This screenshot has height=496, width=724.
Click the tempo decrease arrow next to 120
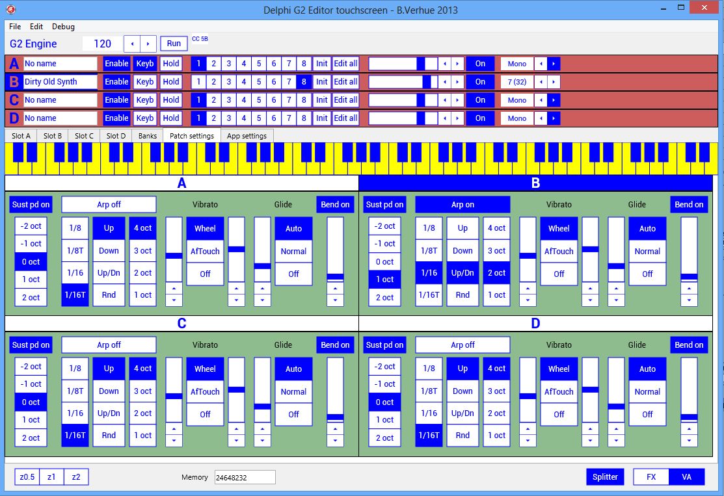pos(132,44)
